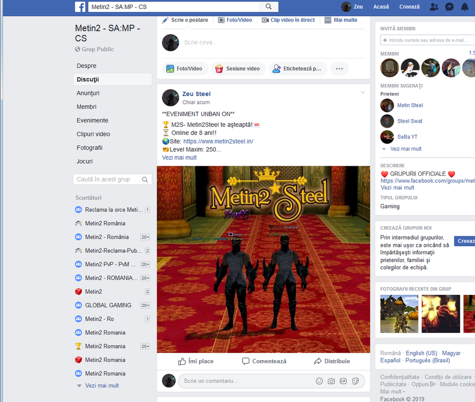The height and width of the screenshot is (402, 475).
Task: Open pumpkin house recent group photo
Action: (399, 314)
